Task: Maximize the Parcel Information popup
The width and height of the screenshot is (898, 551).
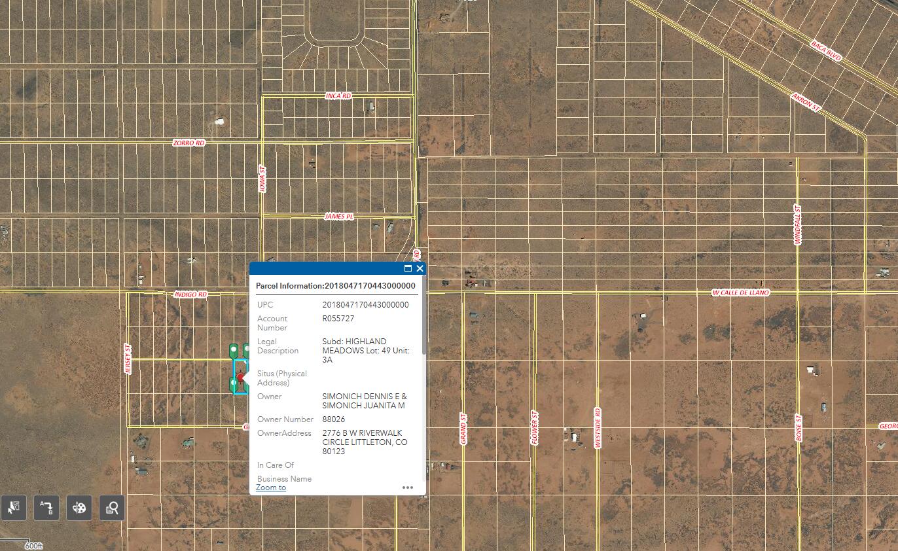Action: pyautogui.click(x=408, y=268)
